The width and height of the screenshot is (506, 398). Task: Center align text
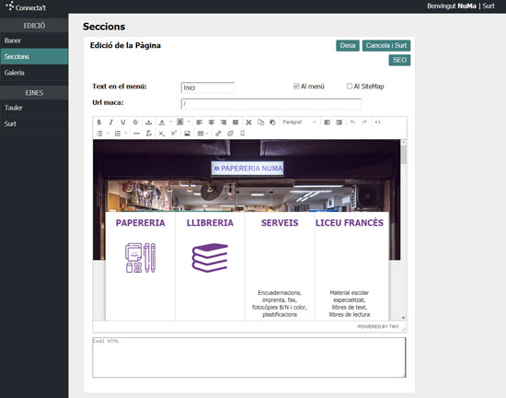point(212,123)
